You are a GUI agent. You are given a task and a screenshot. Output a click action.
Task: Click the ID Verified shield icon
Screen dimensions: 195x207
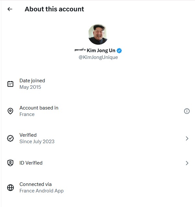10,163
